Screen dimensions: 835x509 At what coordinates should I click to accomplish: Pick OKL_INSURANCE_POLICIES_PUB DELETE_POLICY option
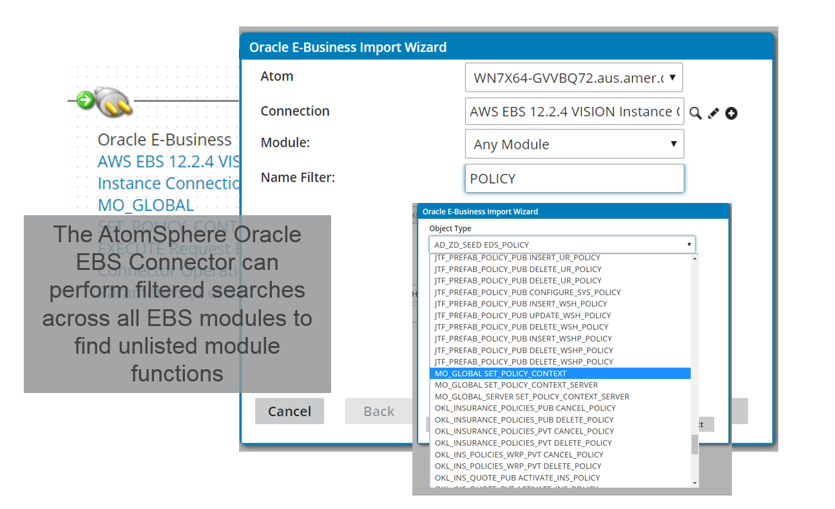coord(560,420)
